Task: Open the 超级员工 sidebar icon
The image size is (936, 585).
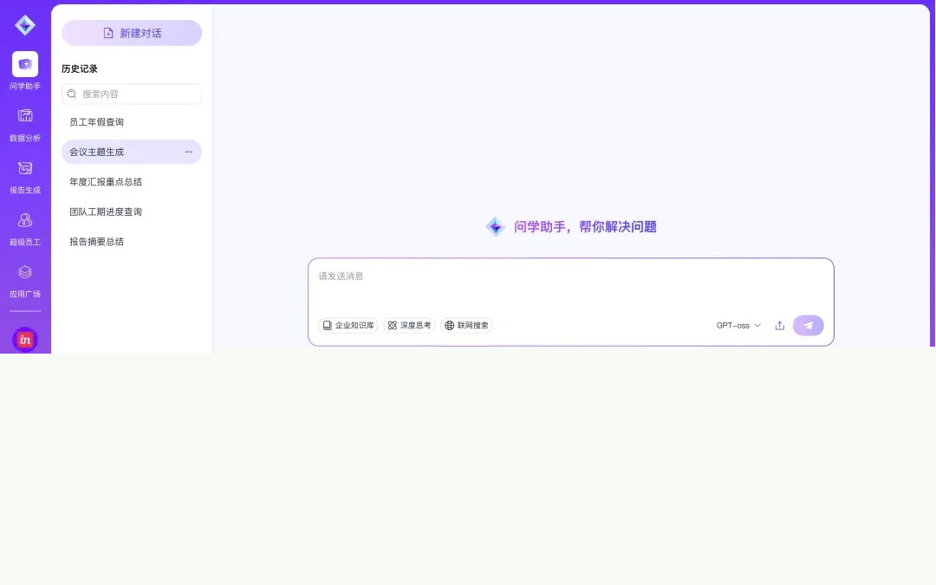Action: point(25,220)
